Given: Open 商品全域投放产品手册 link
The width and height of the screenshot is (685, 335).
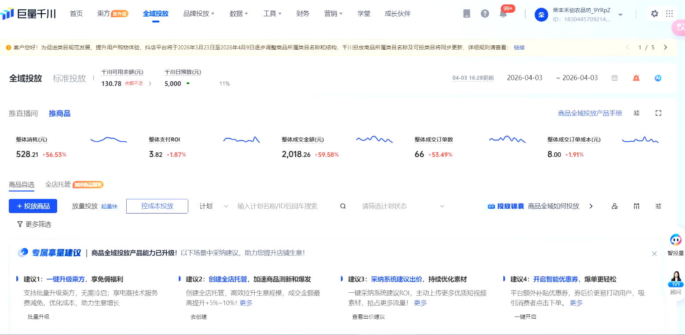Looking at the screenshot, I should (590, 113).
